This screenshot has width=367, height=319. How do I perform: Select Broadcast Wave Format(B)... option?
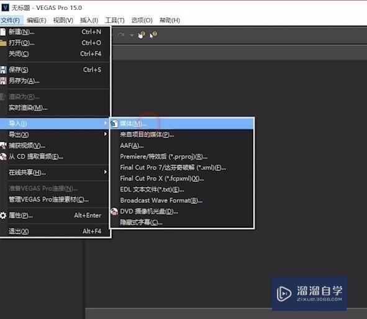click(x=182, y=200)
